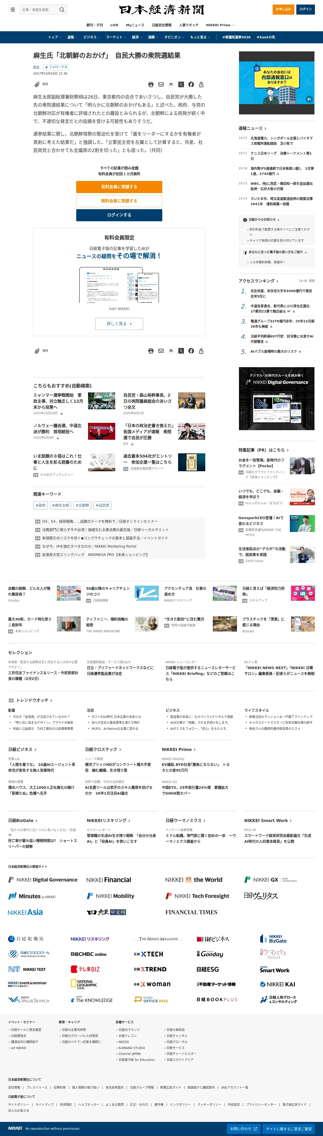Select the #北朝鮮 keyword tag
This screenshot has width=323, height=1136.
(82, 506)
